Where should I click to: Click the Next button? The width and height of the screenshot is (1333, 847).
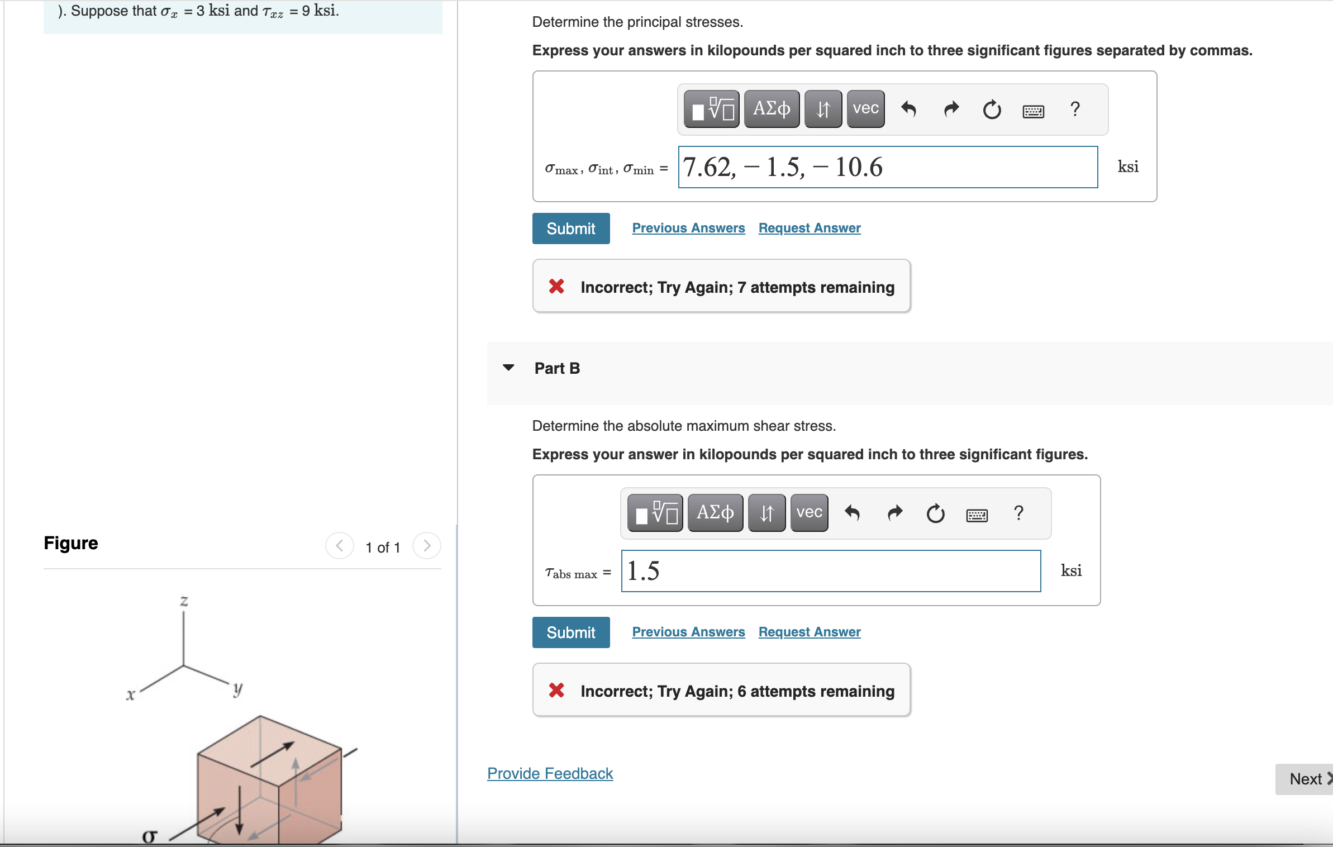(1307, 778)
